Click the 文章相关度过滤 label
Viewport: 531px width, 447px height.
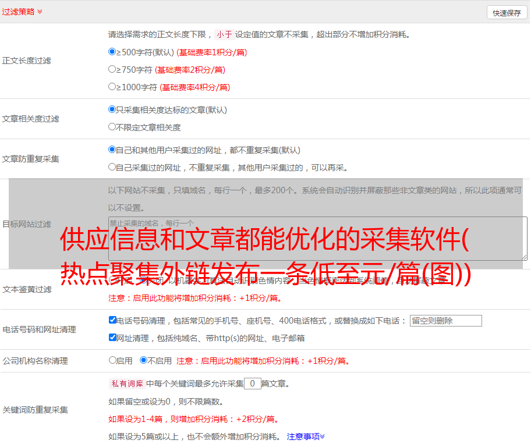30,119
